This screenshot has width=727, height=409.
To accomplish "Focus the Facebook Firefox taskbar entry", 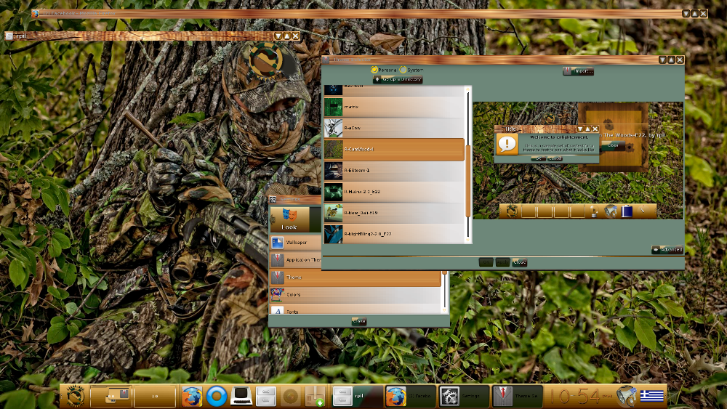I will pyautogui.click(x=410, y=397).
